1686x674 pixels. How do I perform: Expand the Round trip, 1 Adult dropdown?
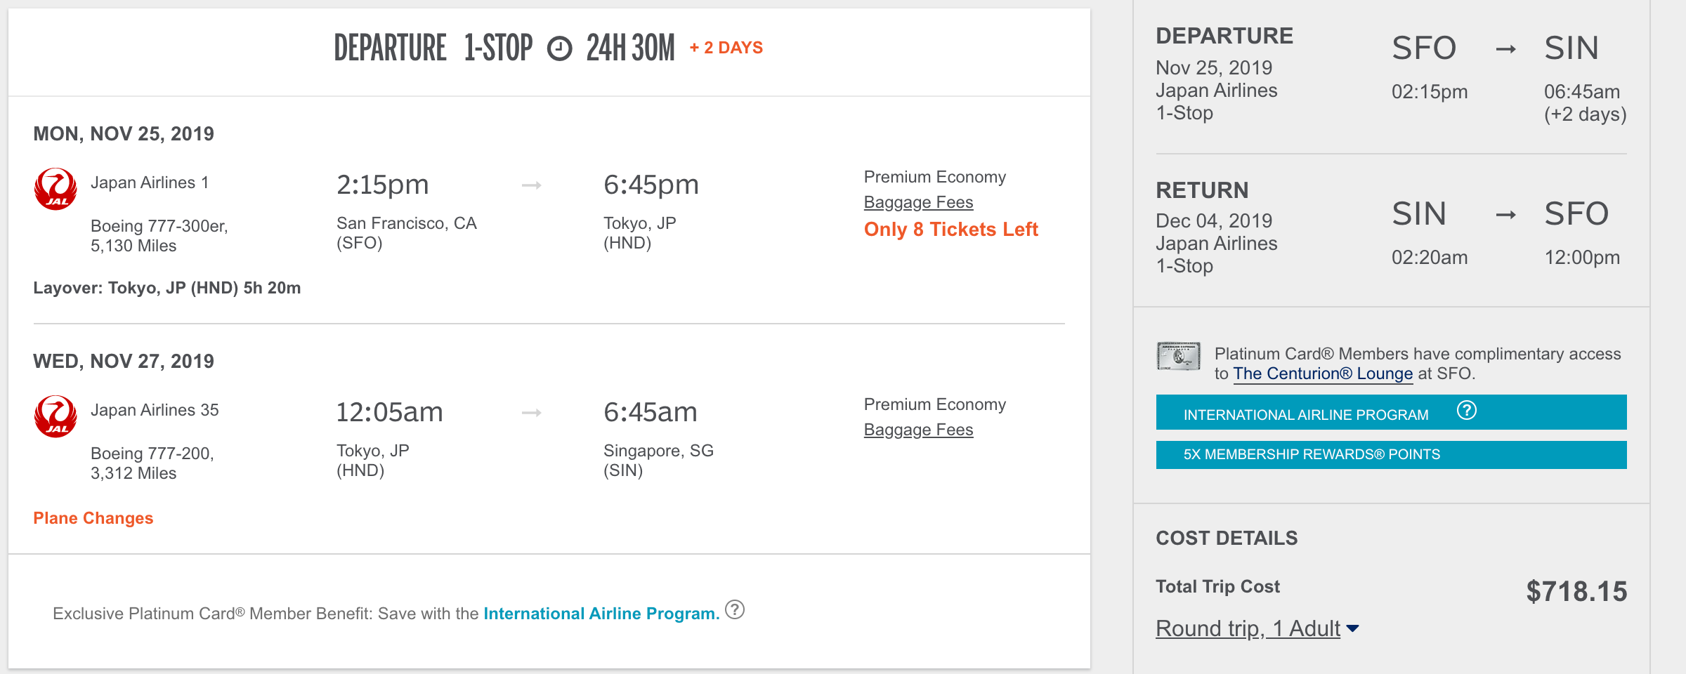[1257, 628]
